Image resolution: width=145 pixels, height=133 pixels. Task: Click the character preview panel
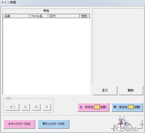point(118,46)
